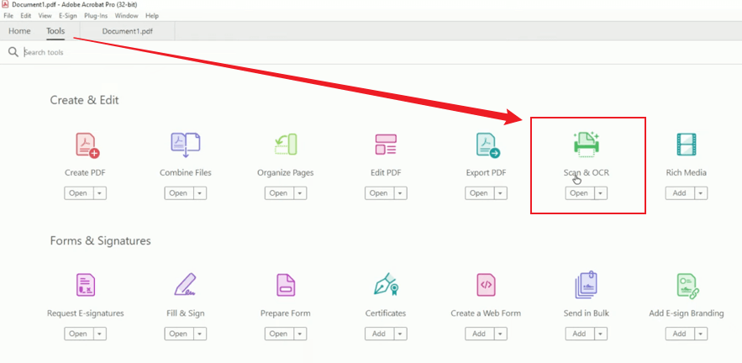Viewport: 742px width, 363px height.
Task: Click Open under Edit PDF
Action: (380, 193)
